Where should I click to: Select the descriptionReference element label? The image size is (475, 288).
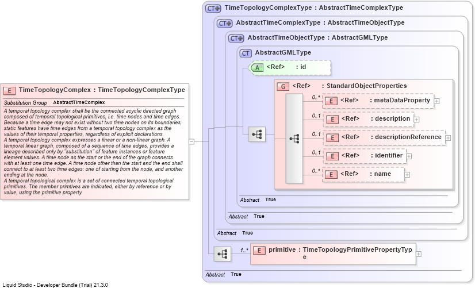392,137
